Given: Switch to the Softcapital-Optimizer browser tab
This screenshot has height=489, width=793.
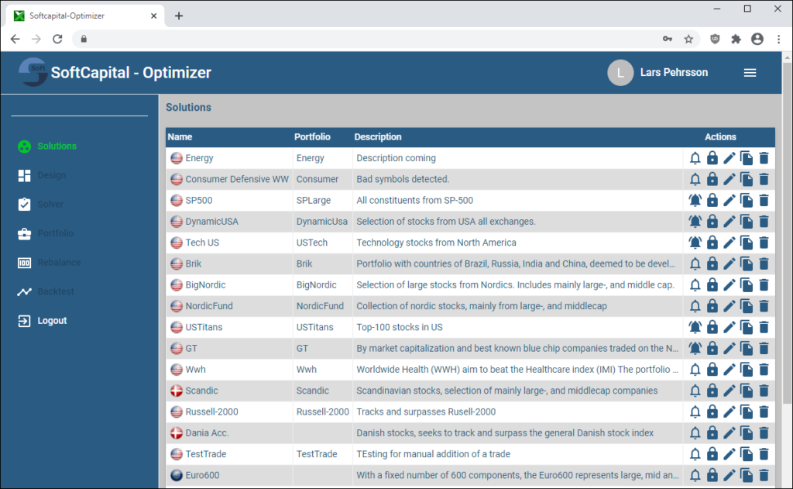Looking at the screenshot, I should point(85,15).
